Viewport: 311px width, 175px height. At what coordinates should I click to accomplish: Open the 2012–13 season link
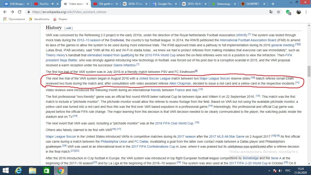coord(89,40)
